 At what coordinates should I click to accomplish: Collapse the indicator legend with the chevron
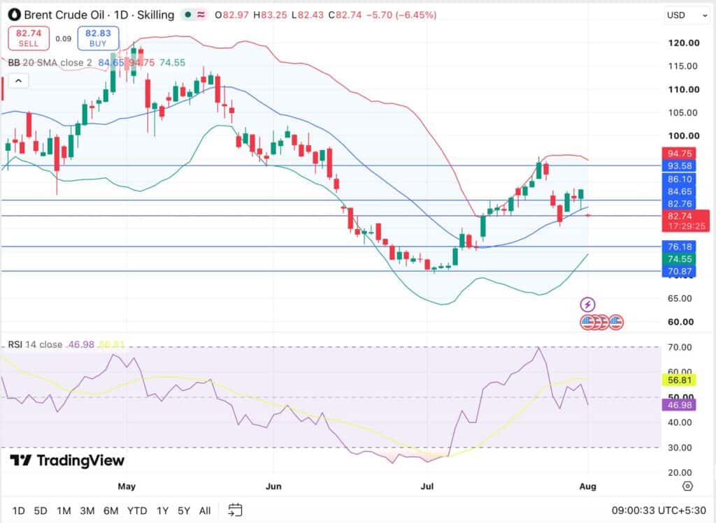pos(18,81)
